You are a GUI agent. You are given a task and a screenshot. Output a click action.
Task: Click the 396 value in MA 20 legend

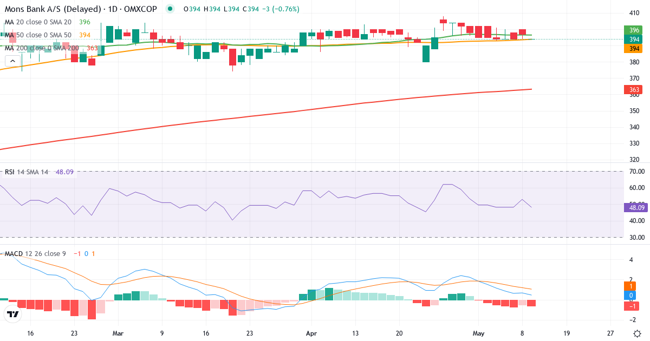tap(84, 22)
